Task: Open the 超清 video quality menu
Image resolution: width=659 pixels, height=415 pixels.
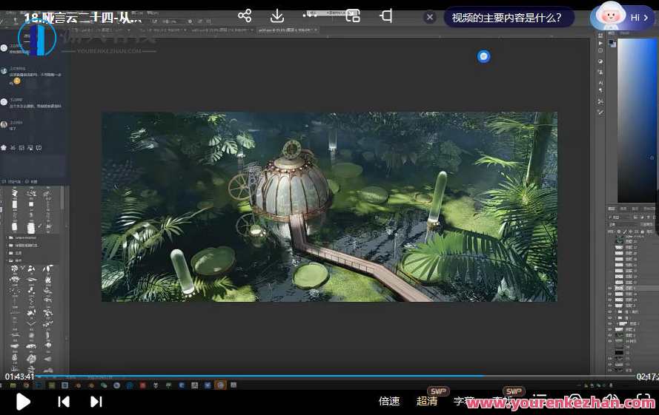Action: [427, 401]
